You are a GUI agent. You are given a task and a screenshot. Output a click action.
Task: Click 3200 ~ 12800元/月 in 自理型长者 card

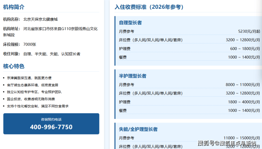click(x=243, y=40)
